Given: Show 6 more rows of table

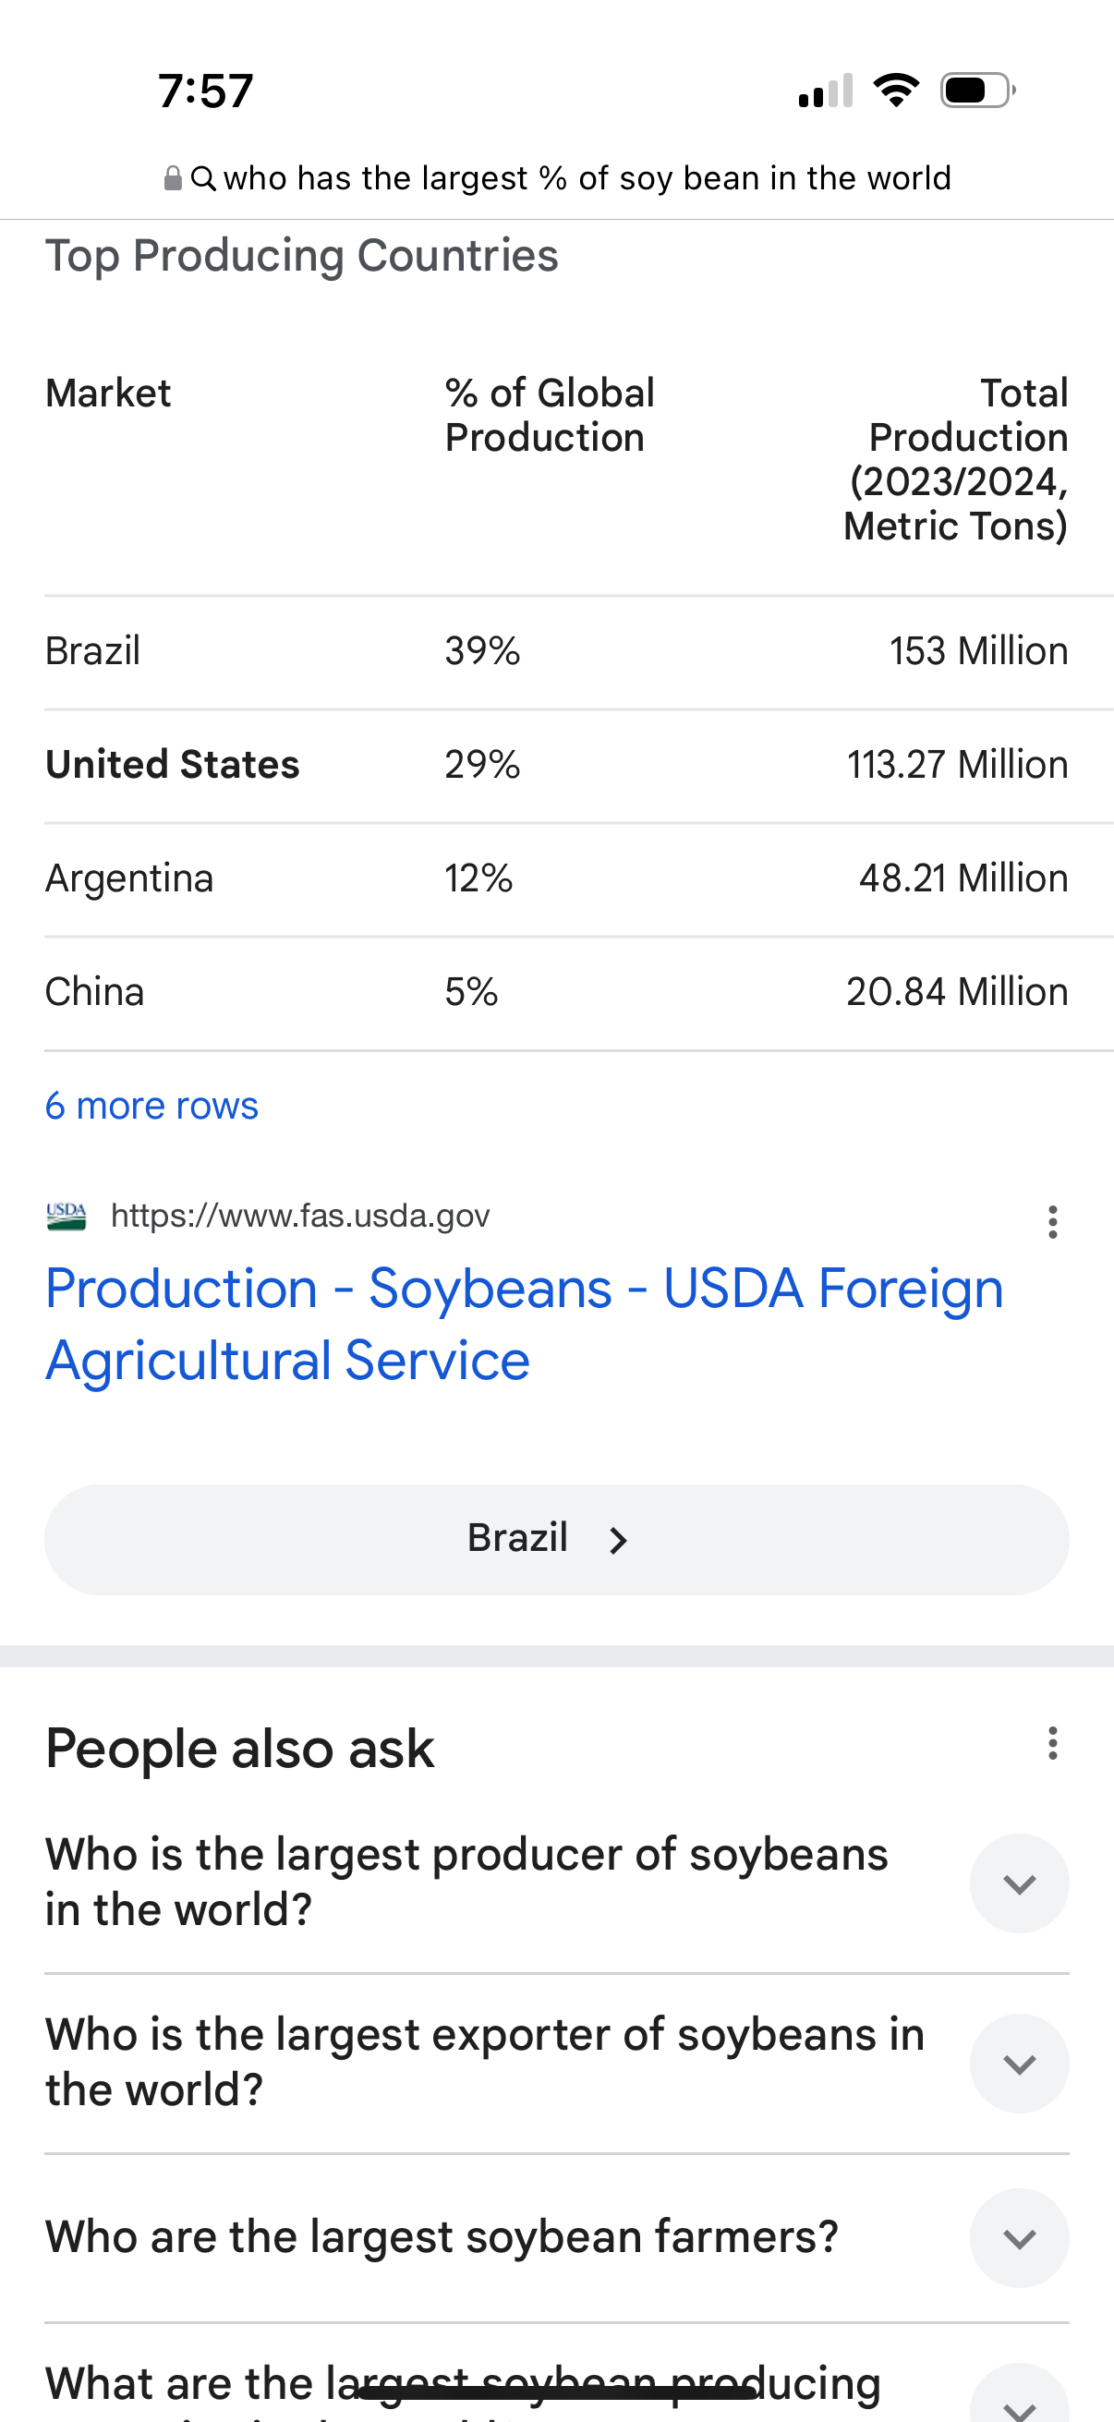Looking at the screenshot, I should point(151,1106).
